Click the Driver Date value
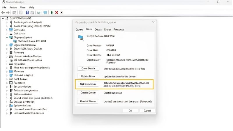This screenshot has width=233, height=131. [x=111, y=50]
